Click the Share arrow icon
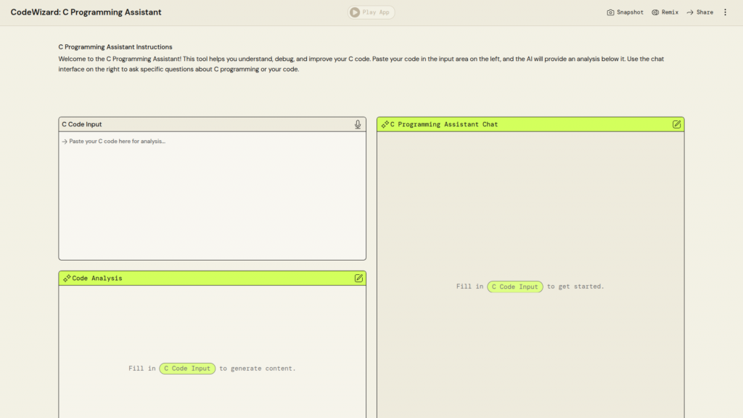Image resolution: width=743 pixels, height=418 pixels. click(690, 12)
